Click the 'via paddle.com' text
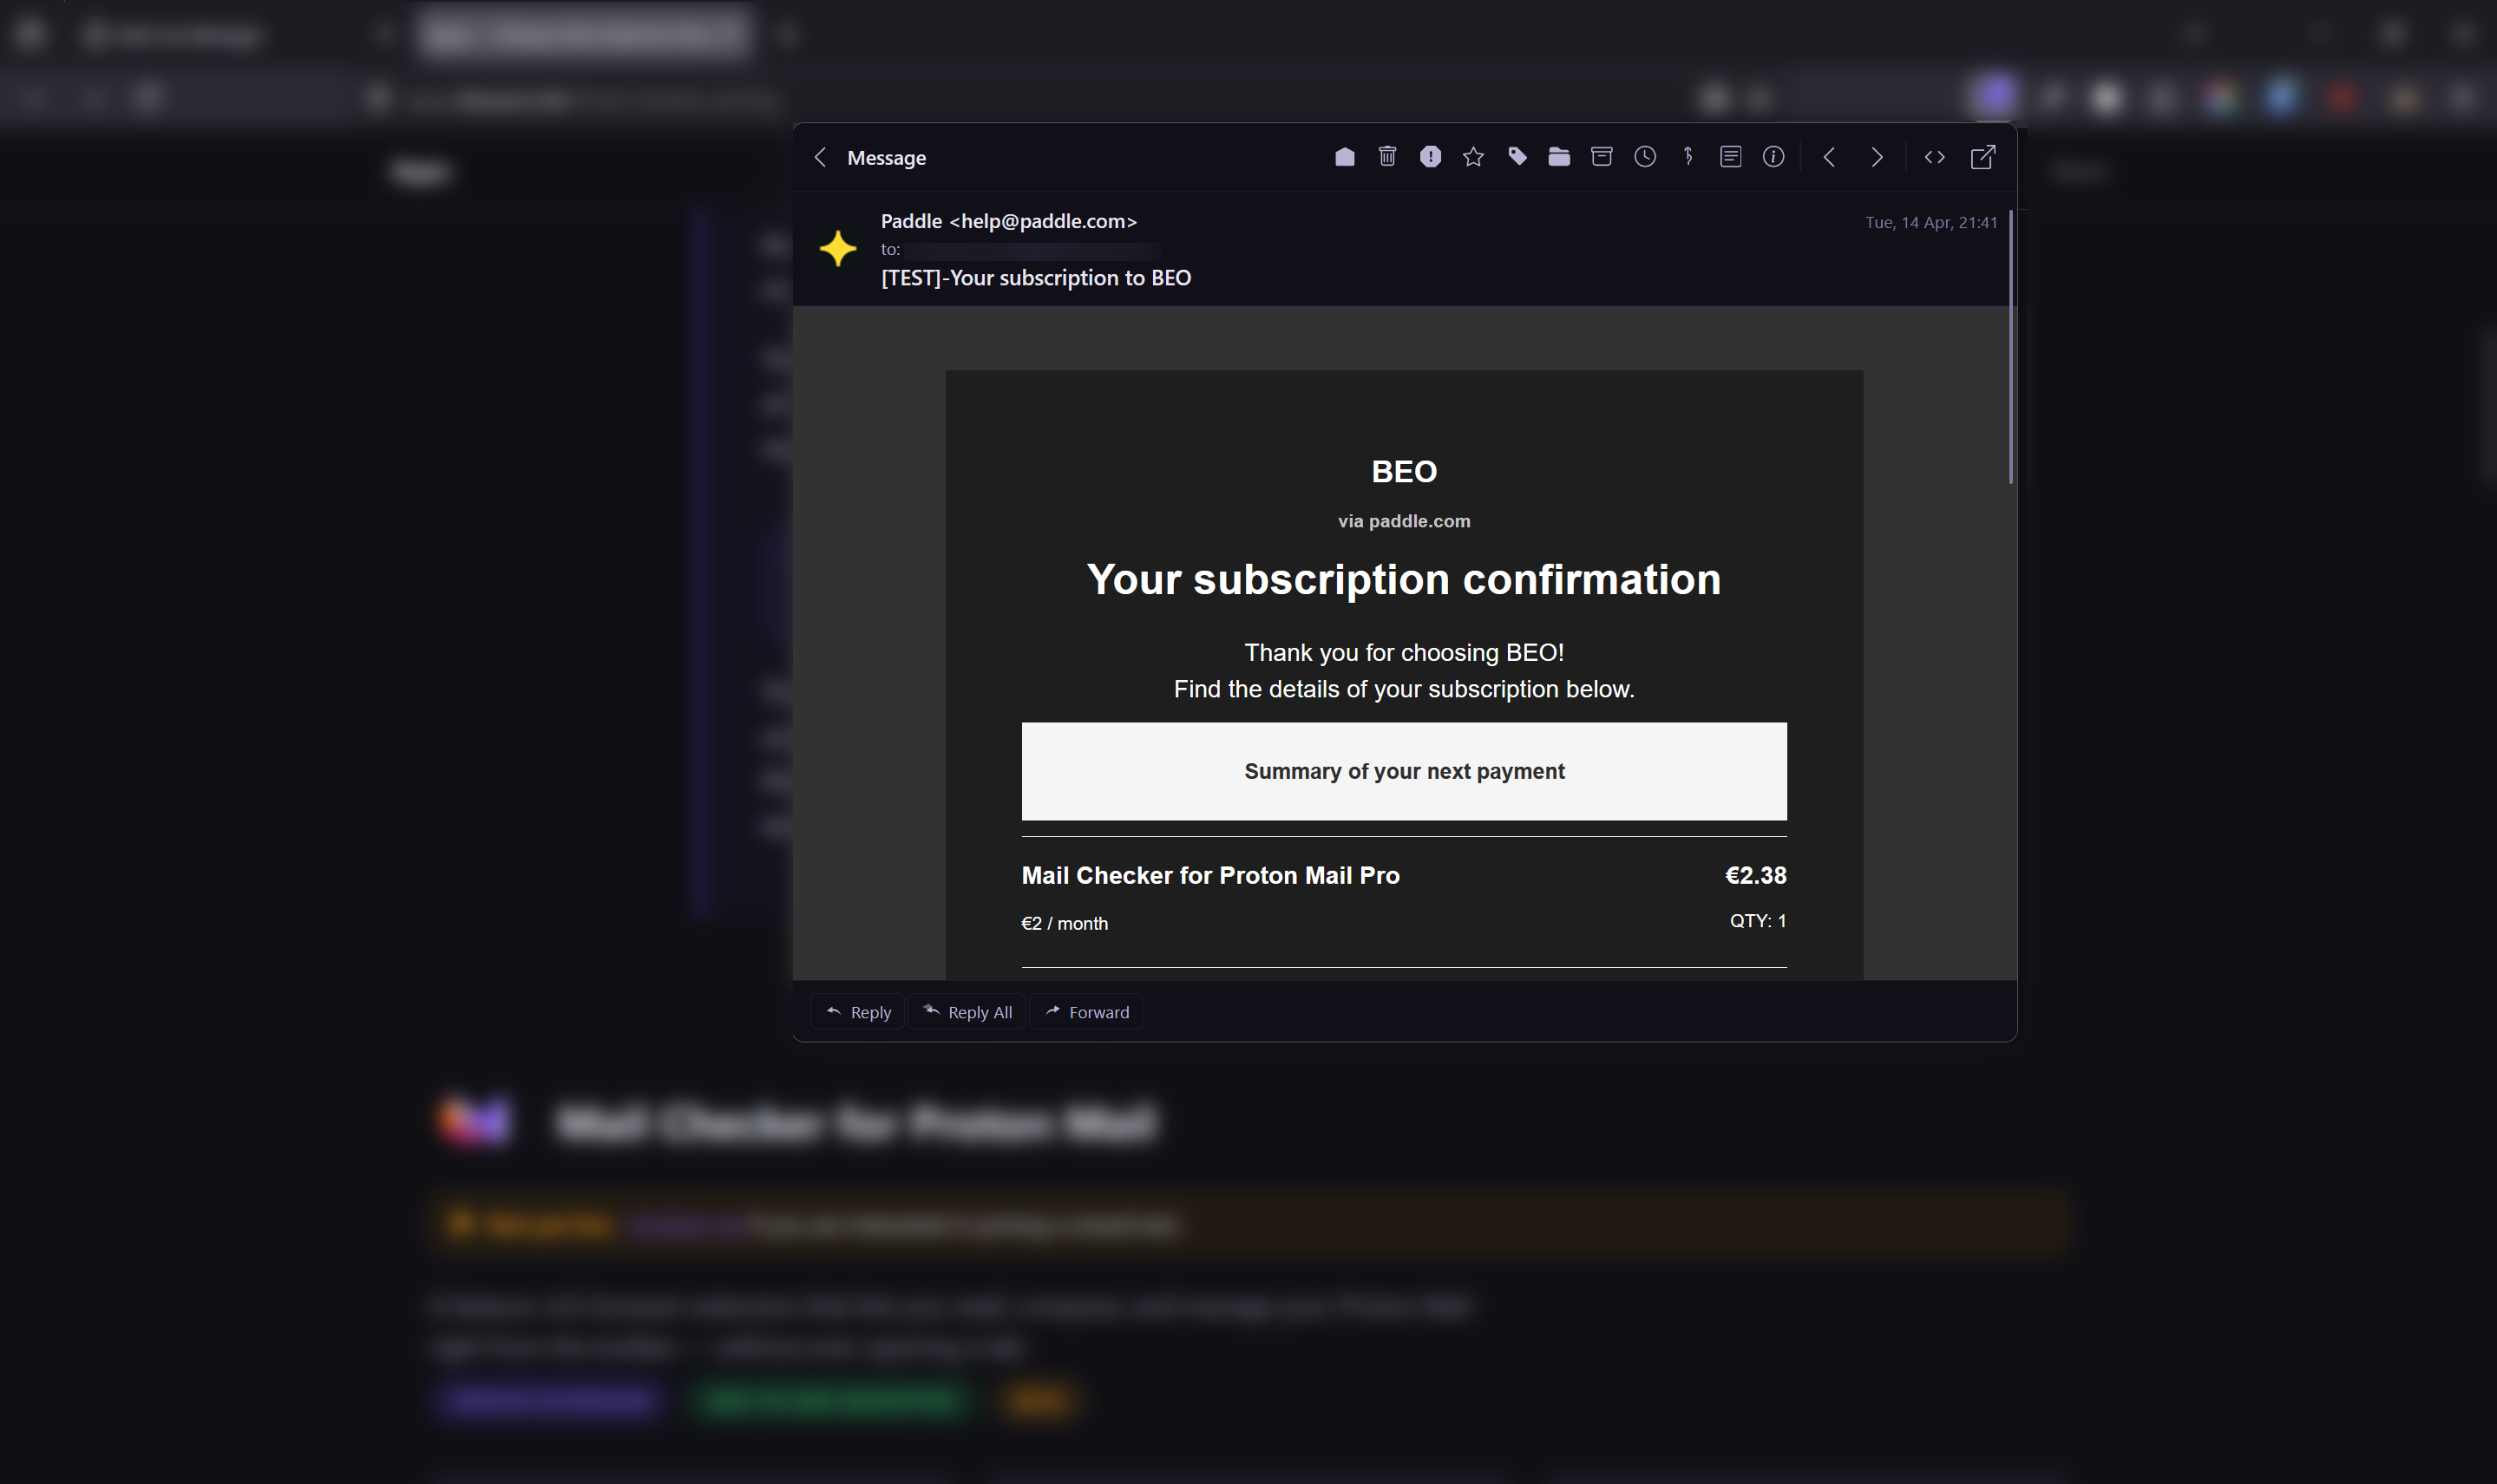 (x=1404, y=521)
